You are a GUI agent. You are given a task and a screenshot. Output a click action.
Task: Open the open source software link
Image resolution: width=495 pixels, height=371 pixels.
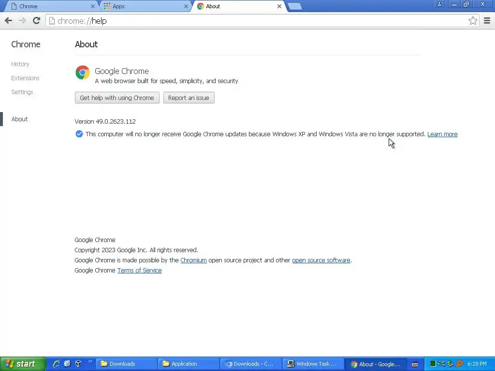pyautogui.click(x=321, y=260)
